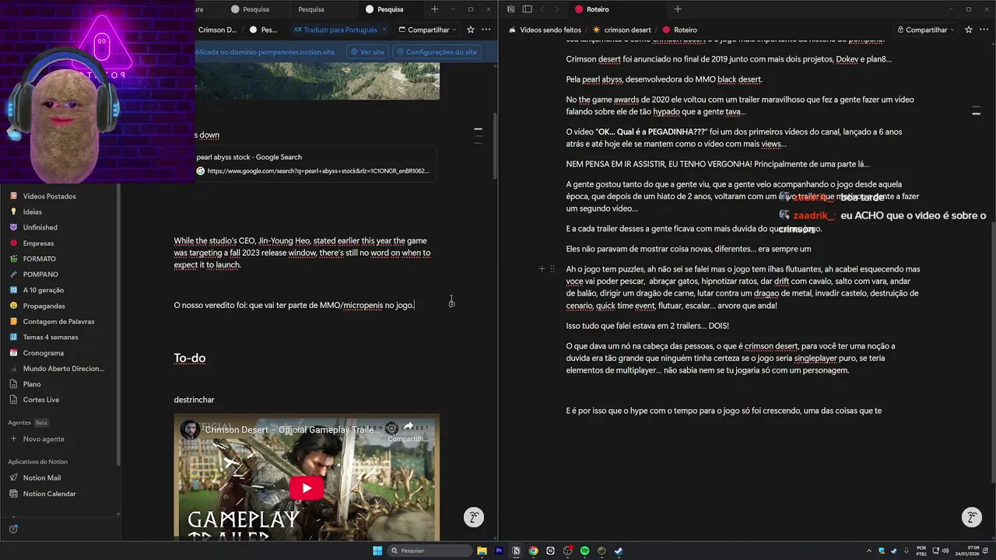The width and height of the screenshot is (996, 560).
Task: Click the Propagandas page icon in sidebar
Action: click(13, 306)
